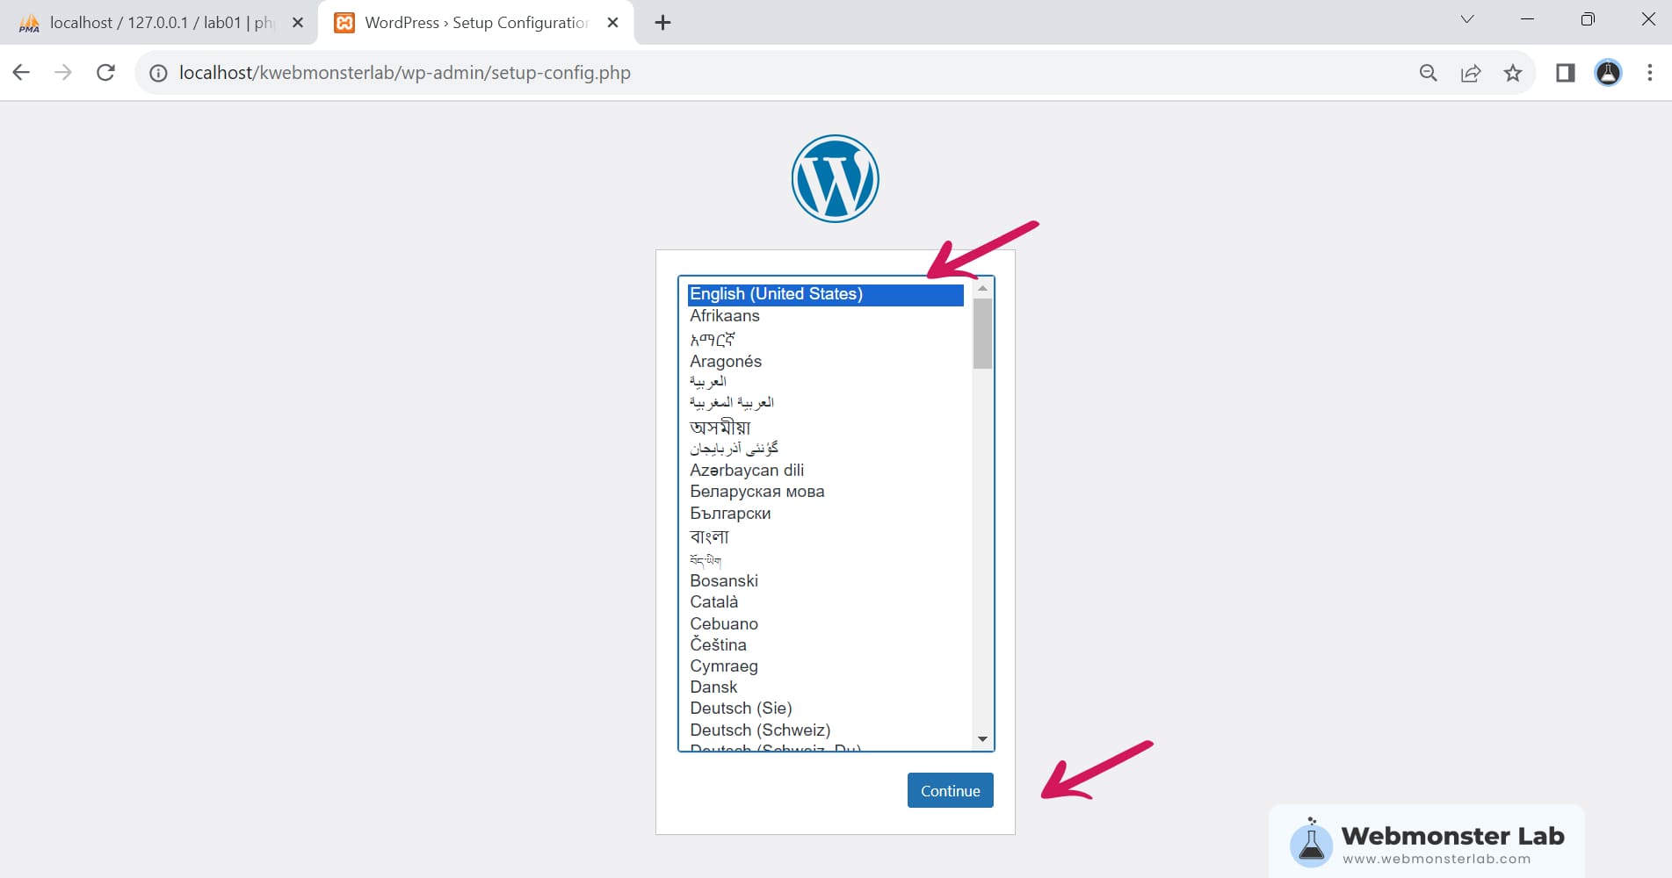Reload the current page
1672x878 pixels.
(105, 73)
